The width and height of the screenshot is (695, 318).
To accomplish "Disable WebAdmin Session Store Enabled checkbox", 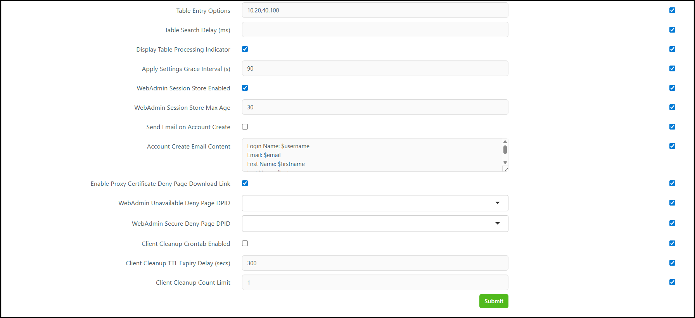I will pyautogui.click(x=245, y=88).
